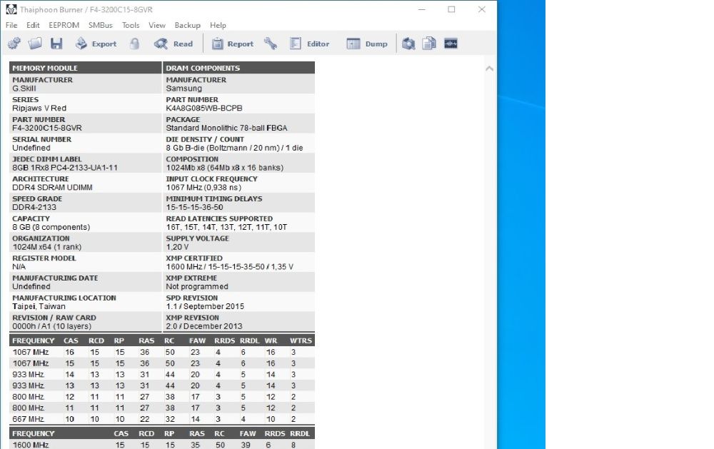Viewport: 714px width, 449px height.
Task: Select module part number F4-3200C15-8GVR in the table
Action: coord(47,128)
